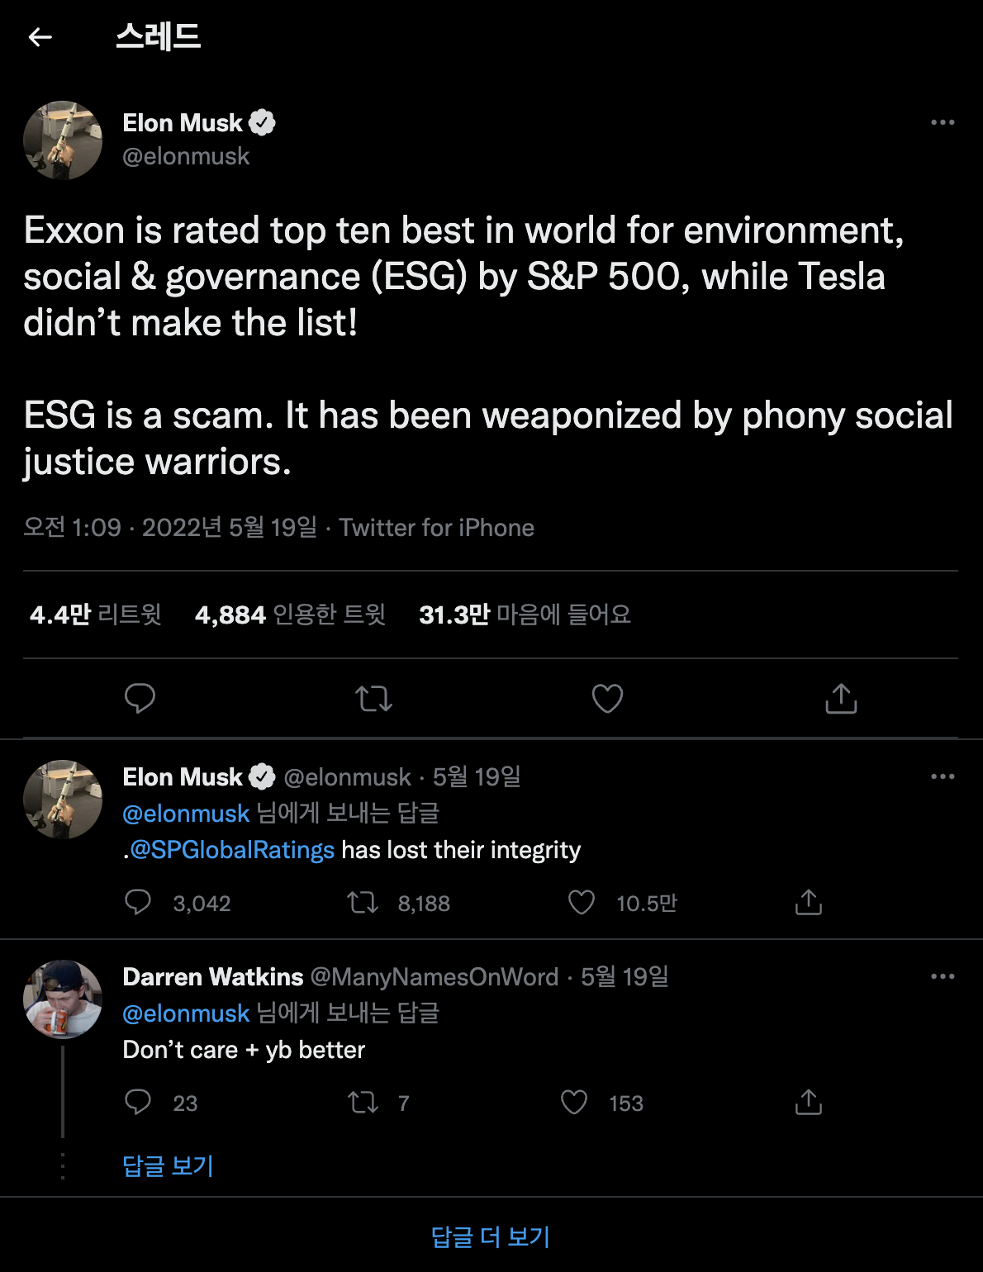Reply to the main Exxon ESG tweet

tap(140, 699)
